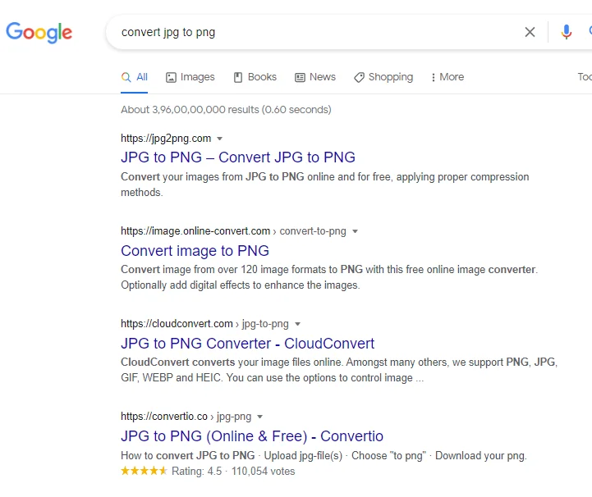Screen dimensions: 592x497
Task: Click the tag icon beside Shopping
Action: point(359,77)
